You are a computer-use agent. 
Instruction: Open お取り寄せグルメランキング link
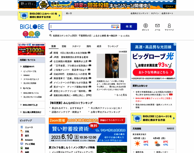coord(105,112)
